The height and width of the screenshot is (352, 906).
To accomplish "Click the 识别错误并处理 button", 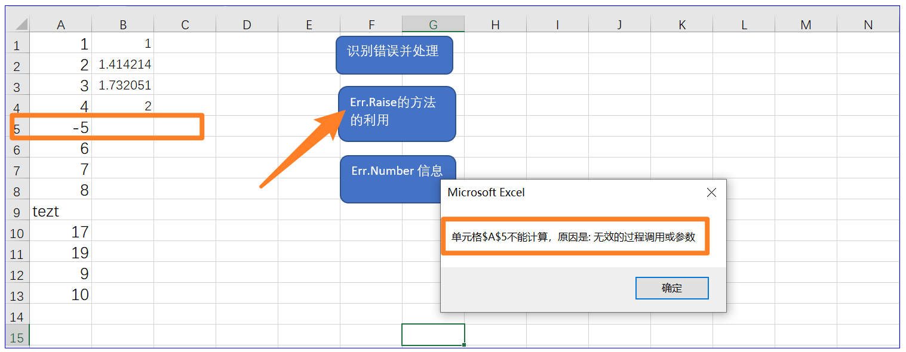I will [394, 55].
